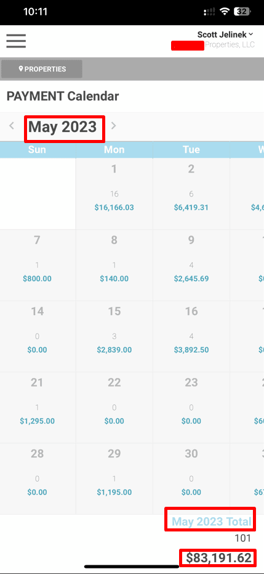Image resolution: width=264 pixels, height=574 pixels.
Task: Open $3,892.50 payments on May 16
Action: [x=191, y=350]
